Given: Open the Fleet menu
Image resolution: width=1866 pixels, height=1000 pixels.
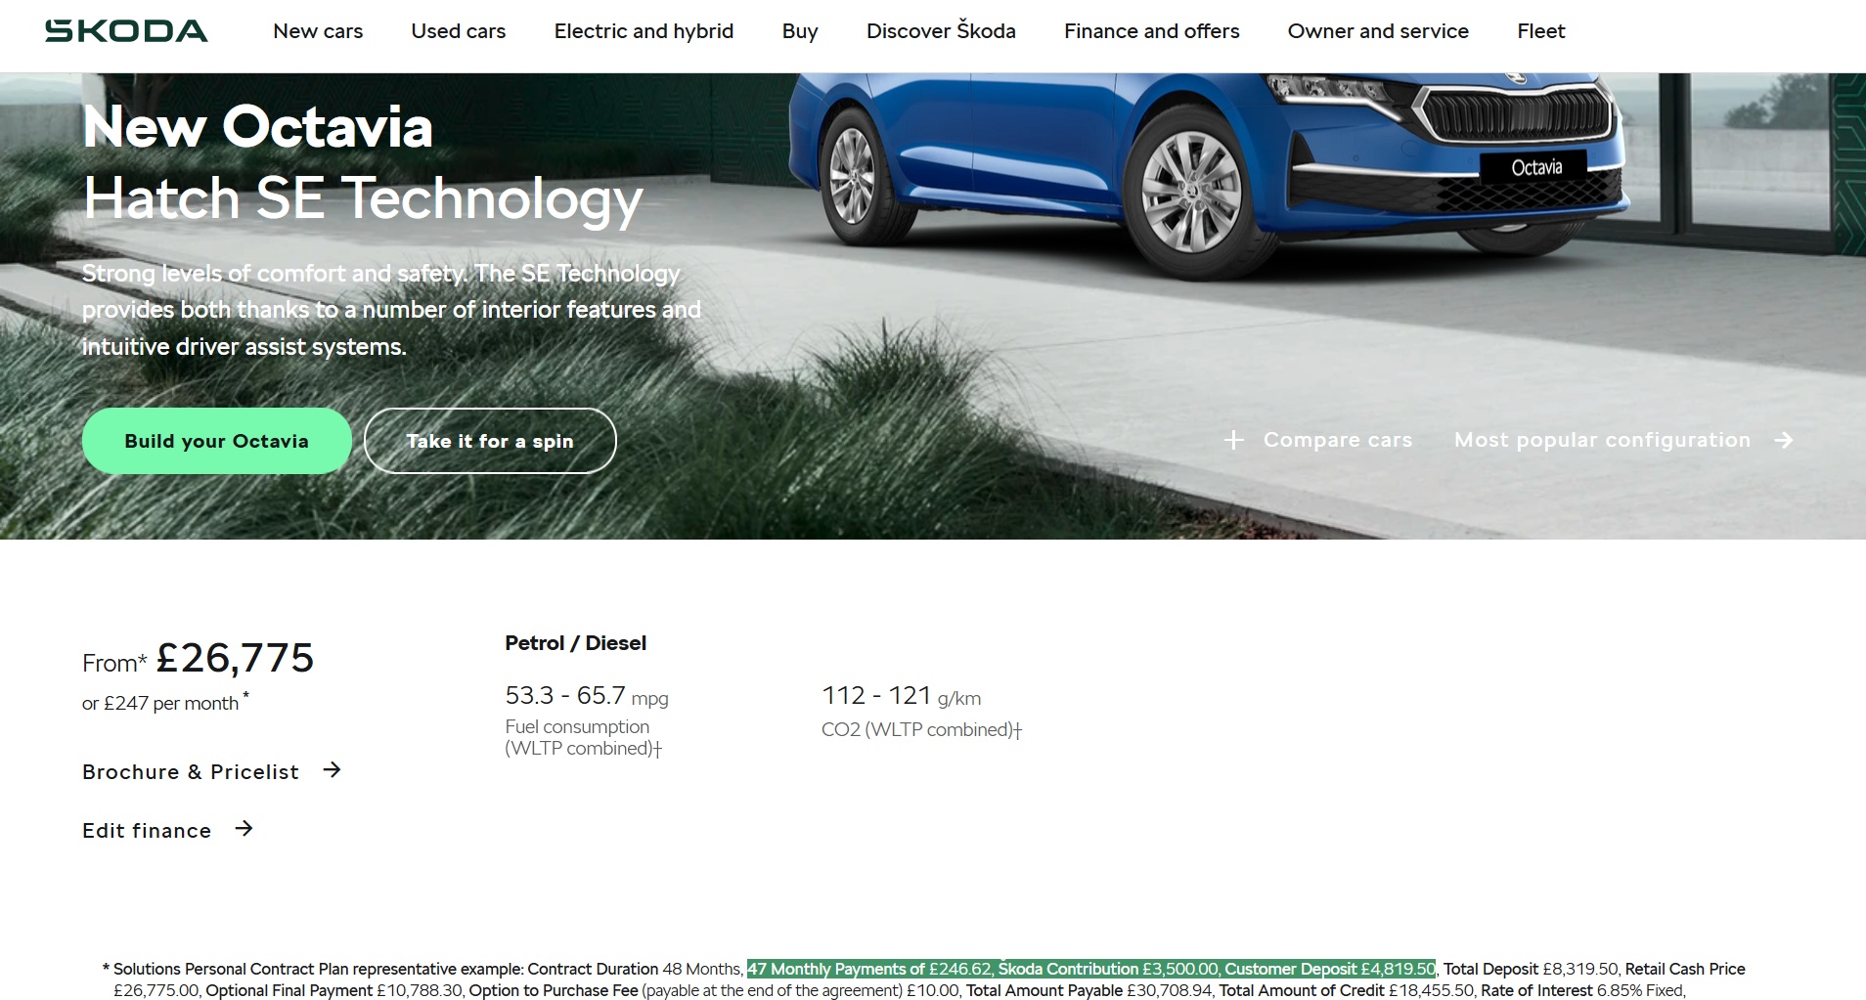Looking at the screenshot, I should [x=1540, y=31].
